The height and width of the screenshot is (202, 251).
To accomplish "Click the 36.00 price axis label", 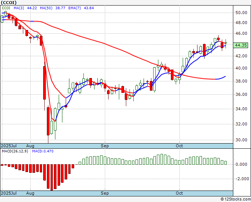I will pos(241,94).
